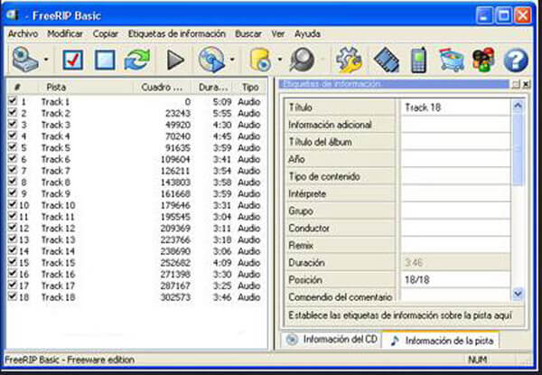Click the Posición field showing 18/18
Viewport: 542px width, 375px height.
click(x=455, y=279)
